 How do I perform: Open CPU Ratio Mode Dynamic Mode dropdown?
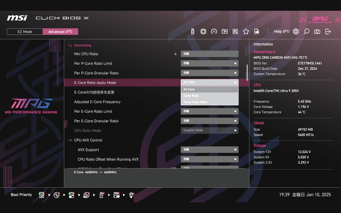[x=210, y=130]
